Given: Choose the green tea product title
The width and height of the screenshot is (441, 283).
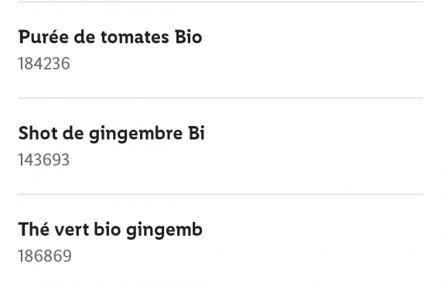Looking at the screenshot, I should [x=110, y=230].
